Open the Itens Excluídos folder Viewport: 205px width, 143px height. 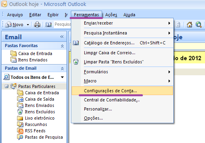40,112
